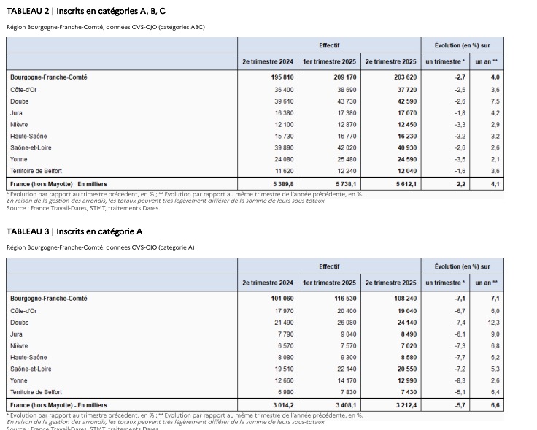The height and width of the screenshot is (430, 537).
Task: Select Saône-et-Loire value 39 890
Action: tap(284, 148)
